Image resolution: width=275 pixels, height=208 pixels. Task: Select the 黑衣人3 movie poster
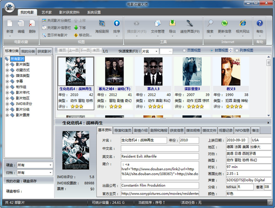[153, 71]
